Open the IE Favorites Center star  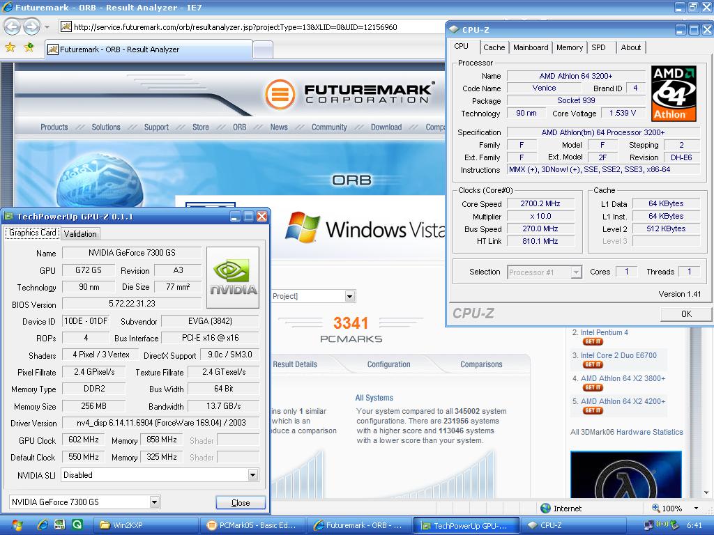[x=10, y=47]
